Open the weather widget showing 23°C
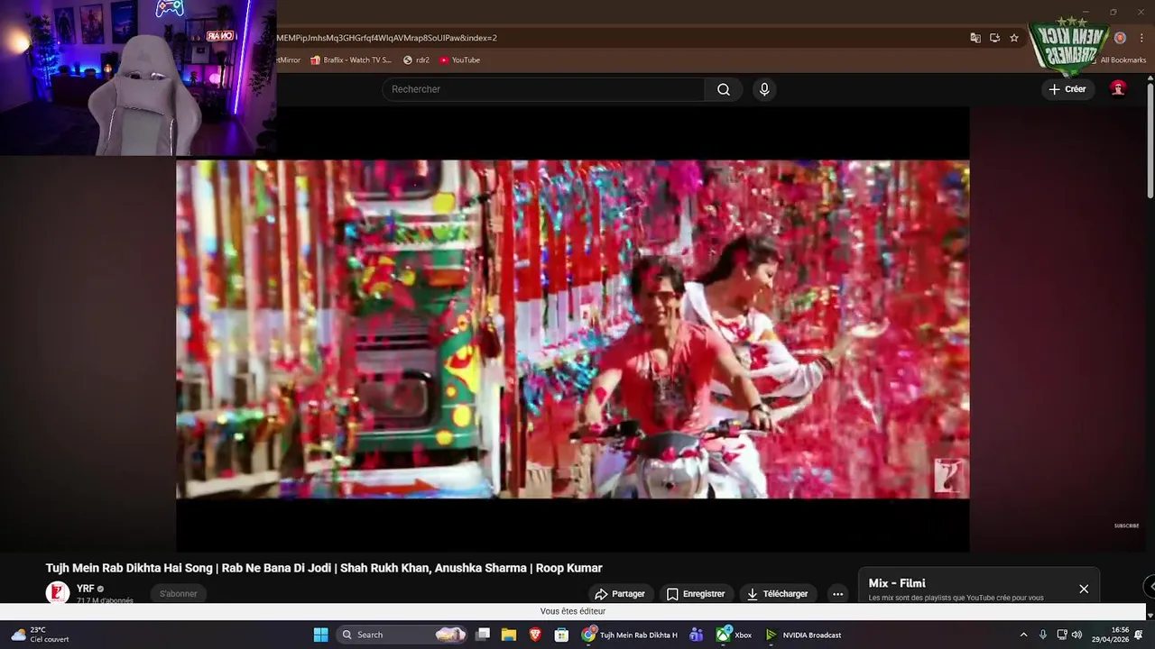 point(40,635)
